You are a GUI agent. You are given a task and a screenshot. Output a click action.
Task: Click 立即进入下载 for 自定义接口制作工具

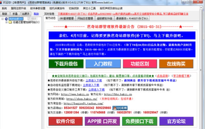(97, 90)
